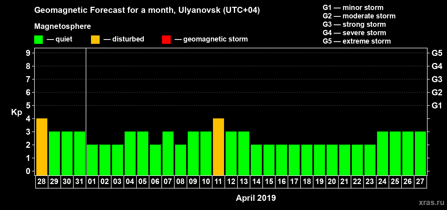Click the date label '05' on the axis
Image resolution: width=447 pixels, height=210 pixels.
click(143, 181)
